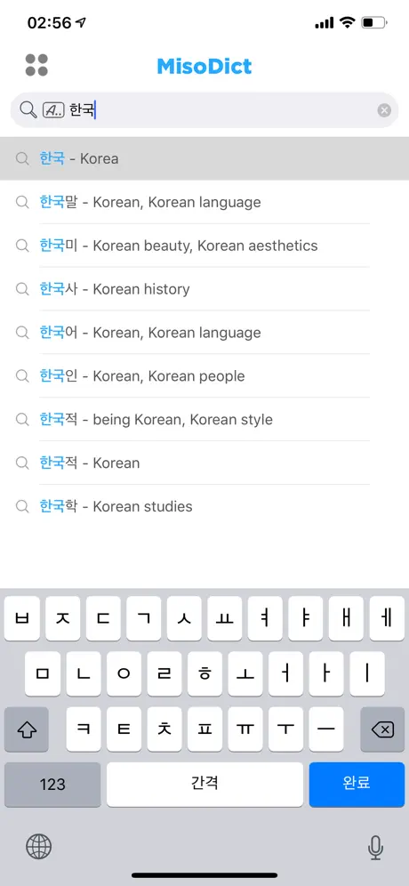This screenshot has height=886, width=409.
Task: Tap the ㅁ key
Action: click(43, 673)
